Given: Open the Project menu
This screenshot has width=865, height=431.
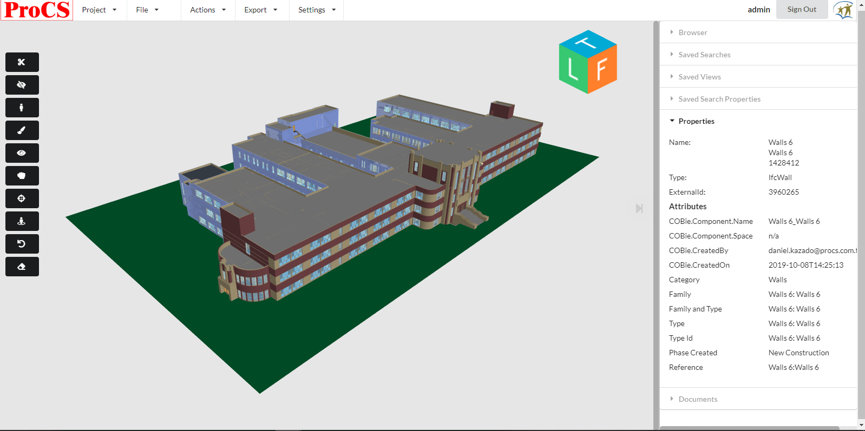Looking at the screenshot, I should coord(99,10).
